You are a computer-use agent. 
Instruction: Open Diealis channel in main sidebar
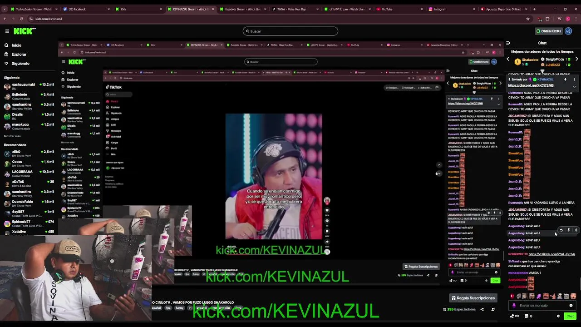coord(29,116)
